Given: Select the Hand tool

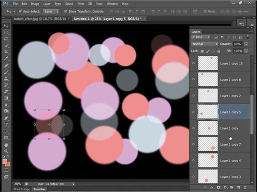Looking at the screenshot, I should [6, 144].
